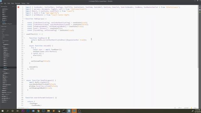Place cursor on line 32 onLoad() call
This screenshot has height=113, width=201.
[x=34, y=67]
